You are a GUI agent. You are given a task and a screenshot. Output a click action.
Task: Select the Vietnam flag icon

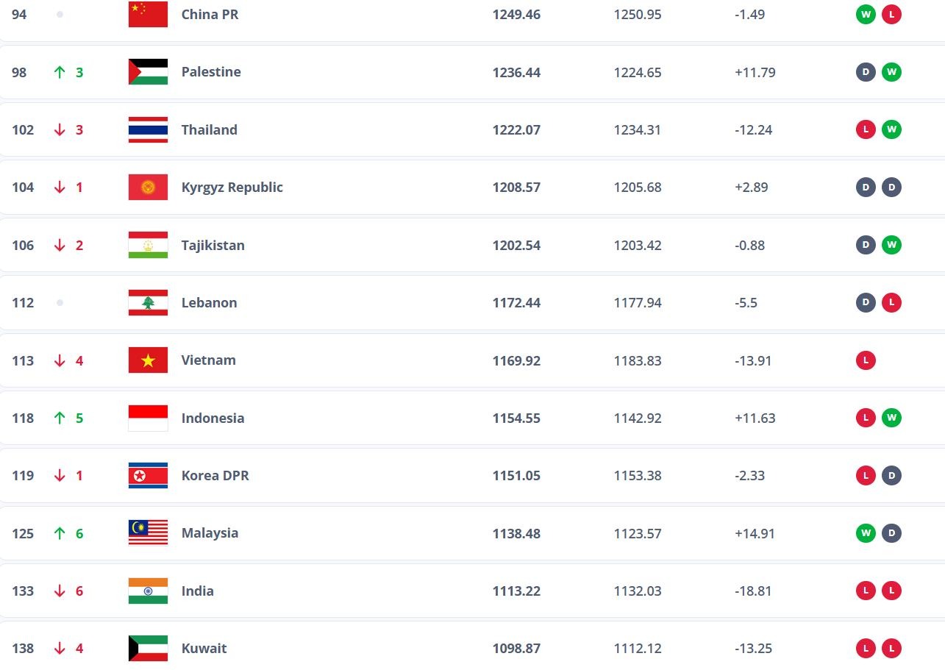(148, 360)
